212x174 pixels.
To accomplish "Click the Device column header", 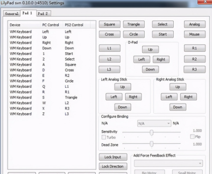I will (x=24, y=25).
